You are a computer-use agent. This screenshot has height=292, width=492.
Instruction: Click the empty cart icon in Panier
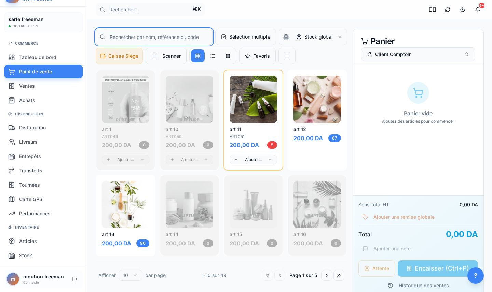click(x=418, y=93)
